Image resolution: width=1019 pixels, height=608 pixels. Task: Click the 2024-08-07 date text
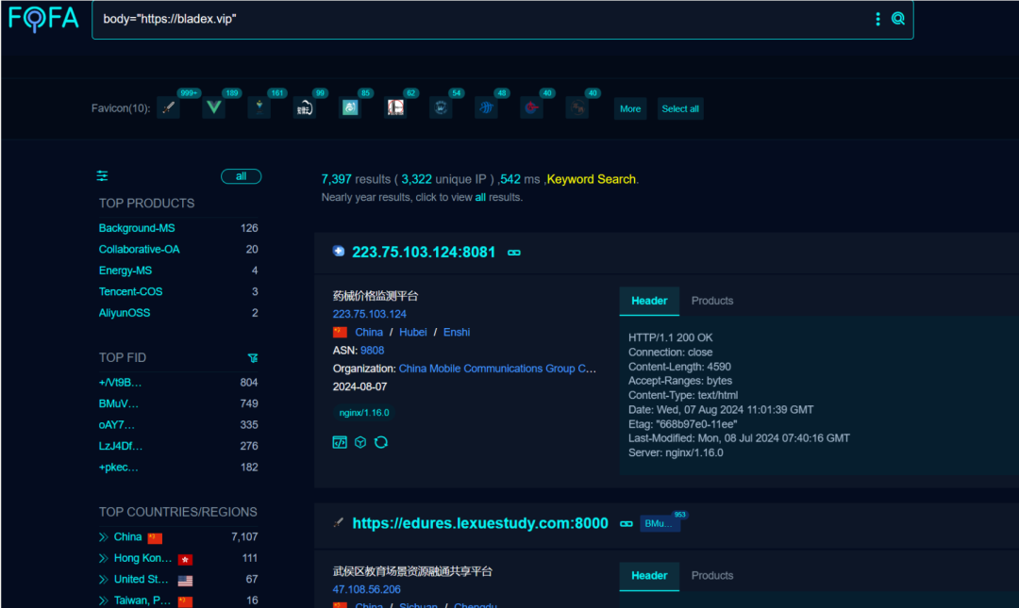(360, 386)
